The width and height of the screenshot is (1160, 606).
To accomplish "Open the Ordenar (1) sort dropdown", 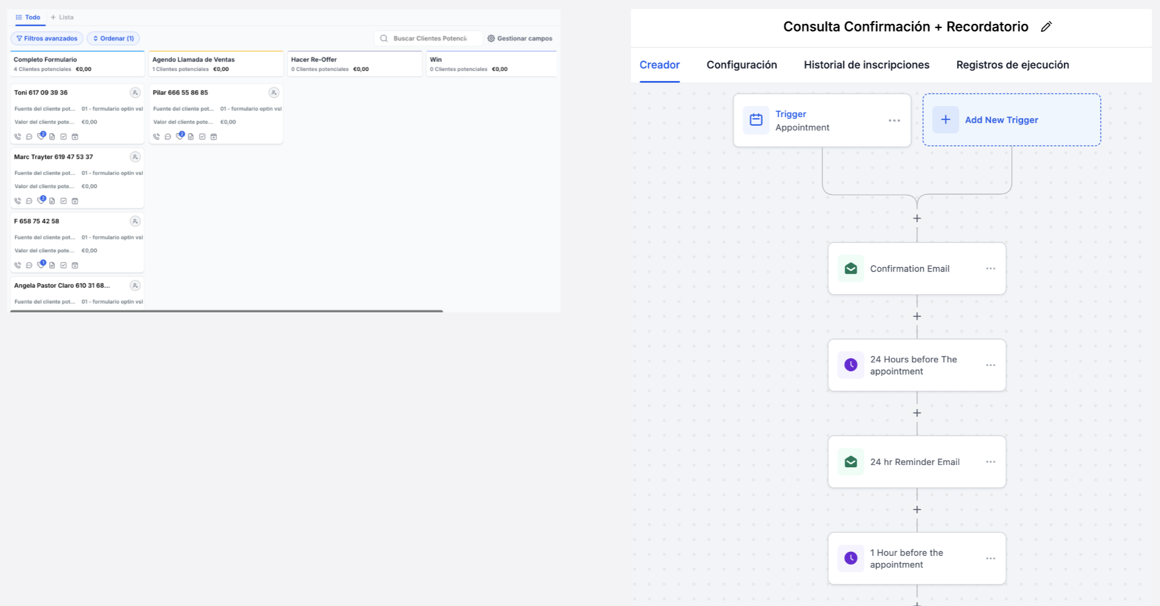I will pyautogui.click(x=113, y=38).
